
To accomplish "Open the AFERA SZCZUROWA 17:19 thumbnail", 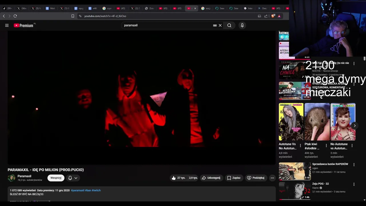I will (295, 91).
